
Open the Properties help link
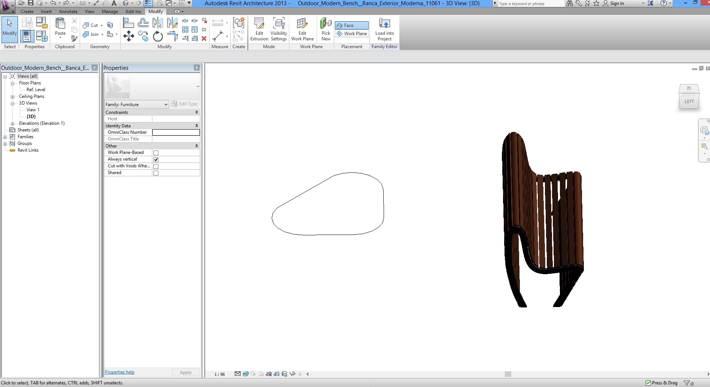[x=119, y=372]
